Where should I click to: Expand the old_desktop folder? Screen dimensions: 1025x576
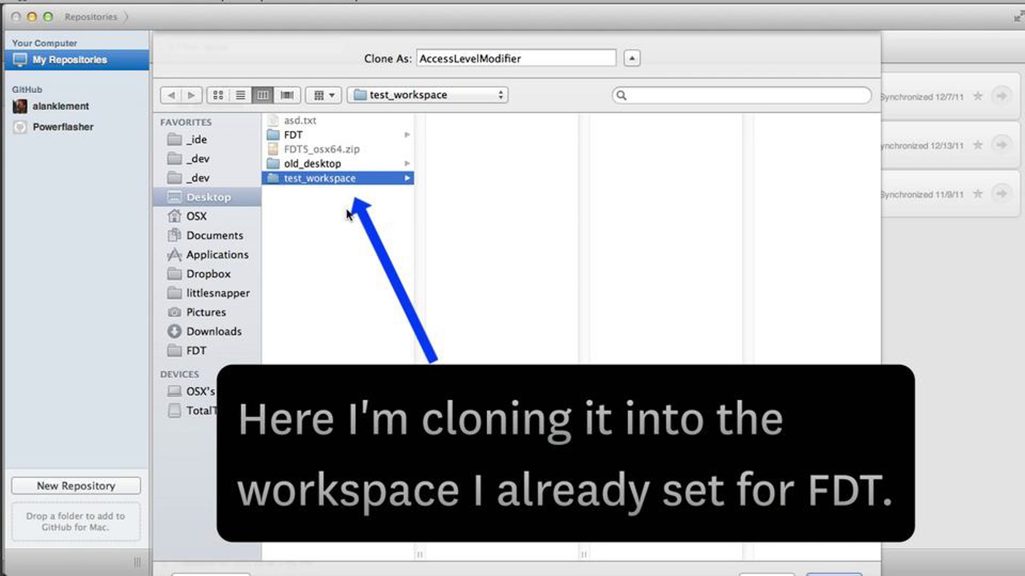click(x=312, y=163)
